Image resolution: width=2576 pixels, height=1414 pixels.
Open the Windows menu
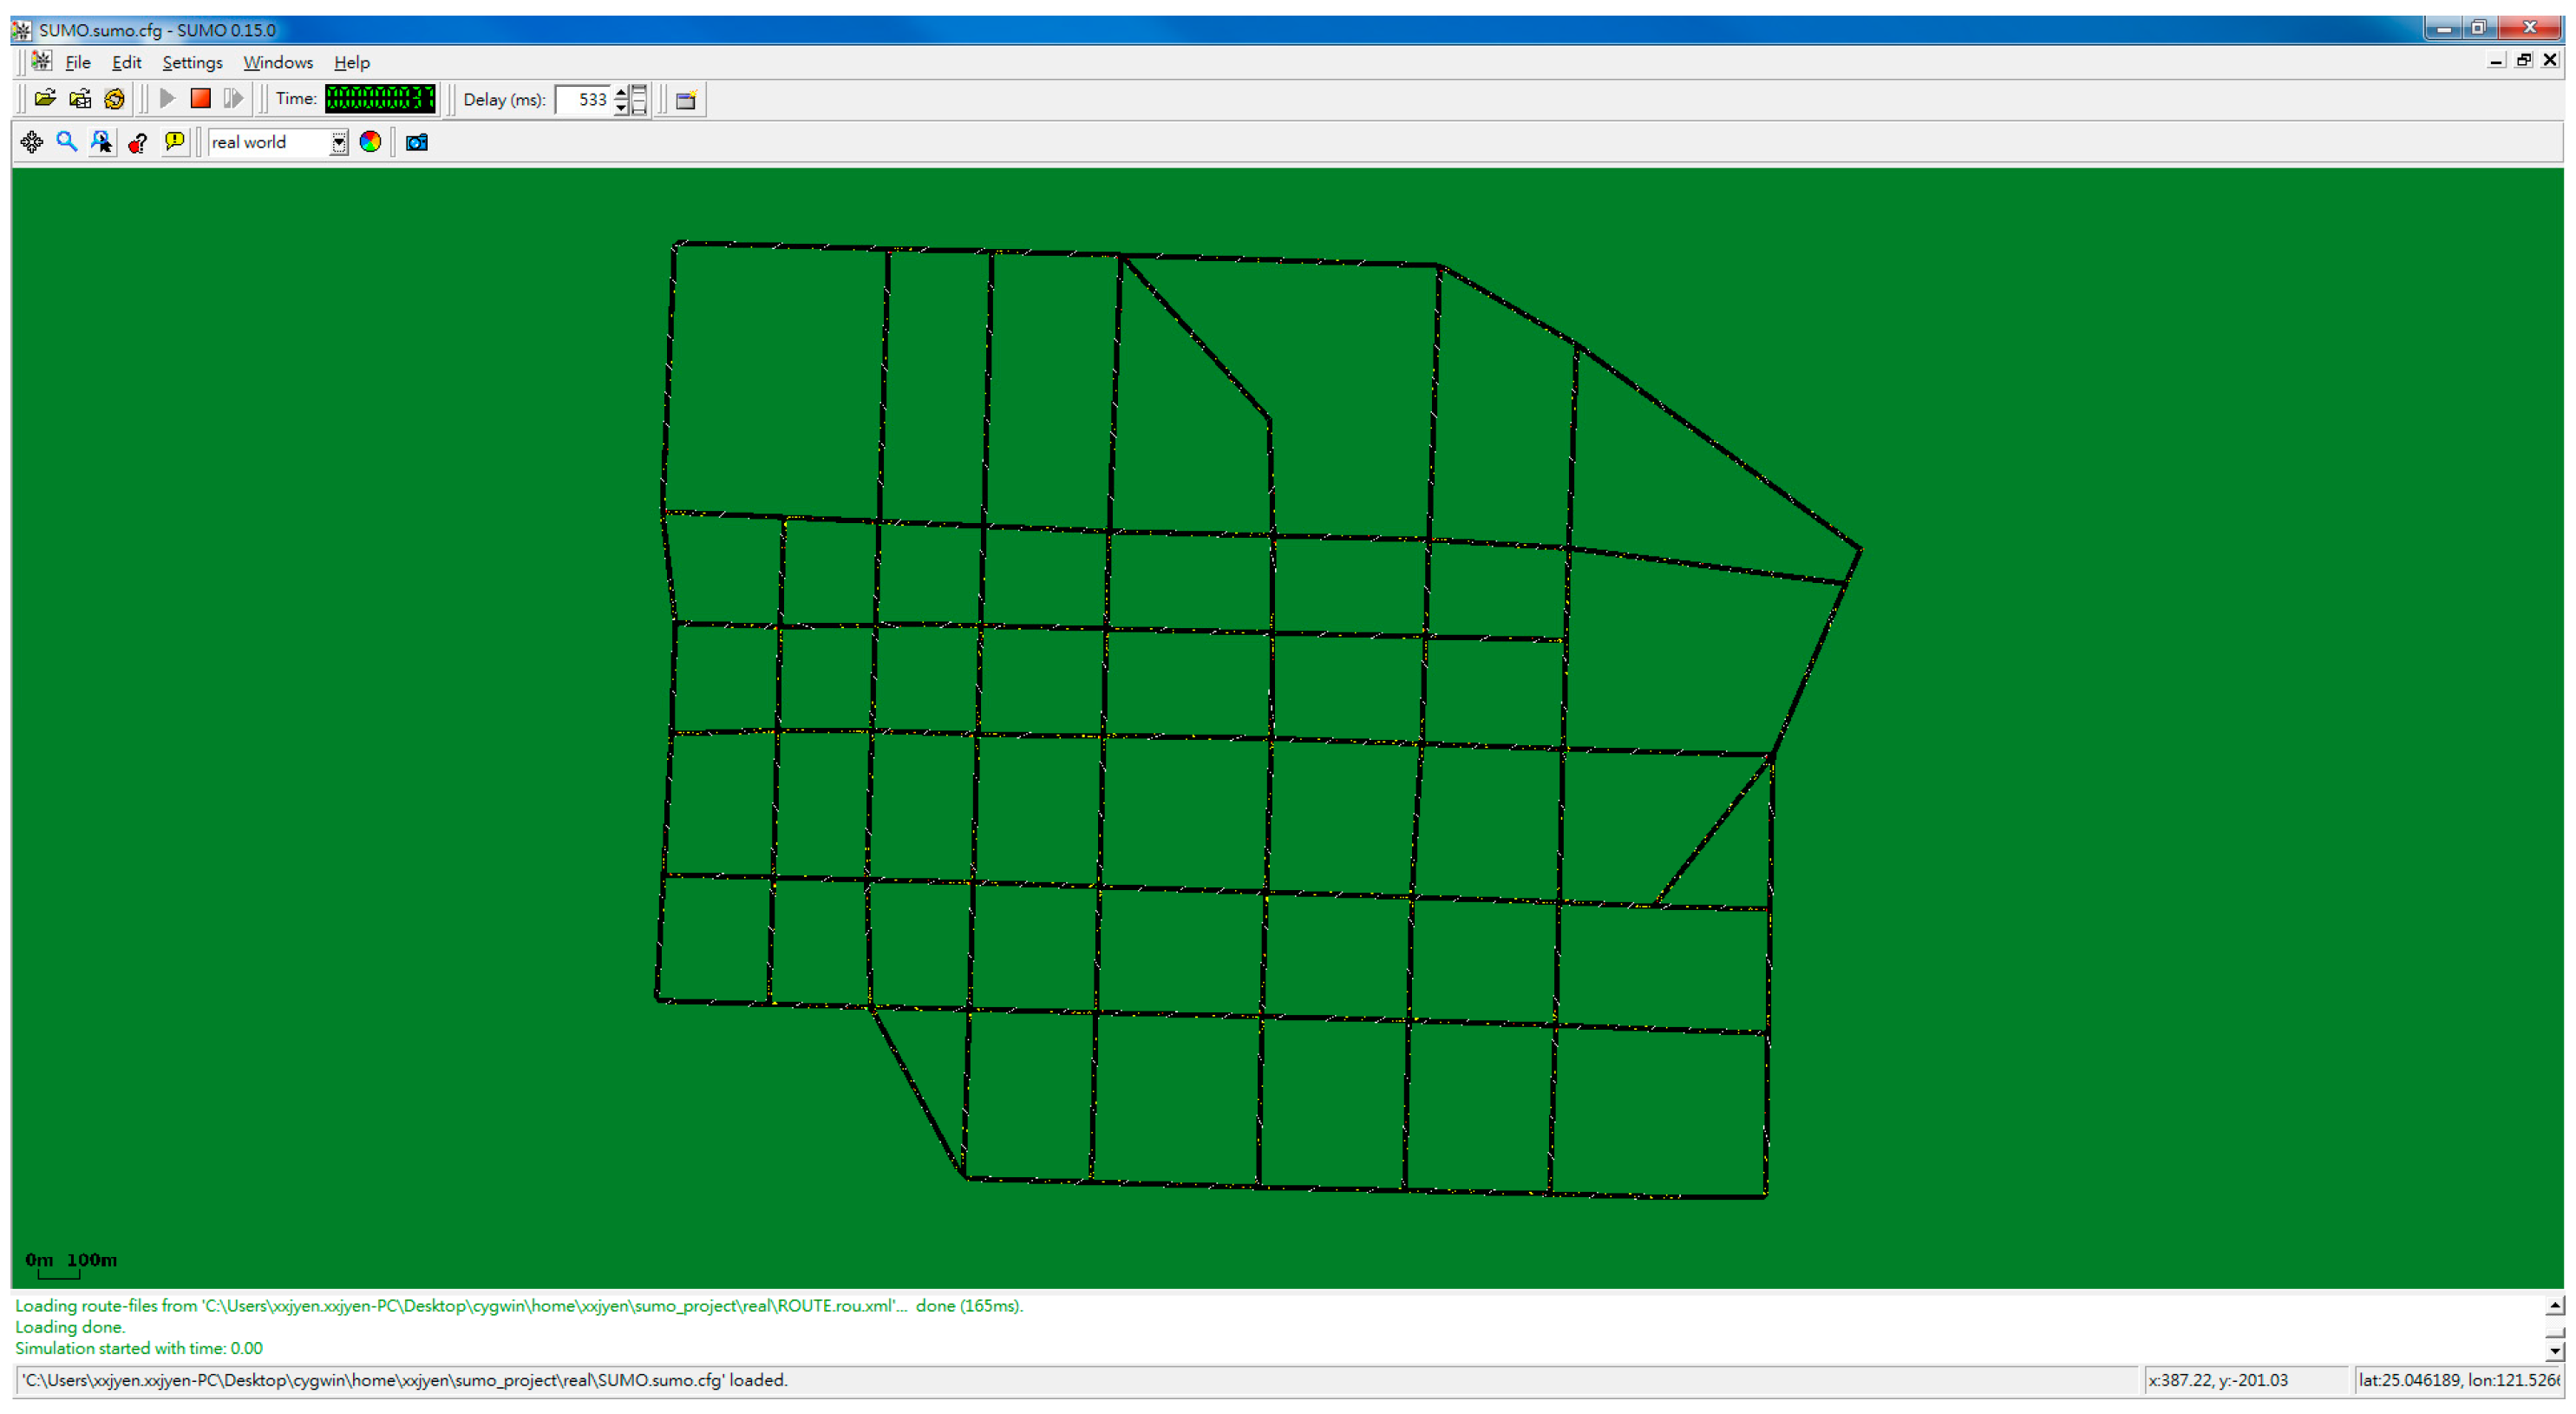[x=278, y=62]
